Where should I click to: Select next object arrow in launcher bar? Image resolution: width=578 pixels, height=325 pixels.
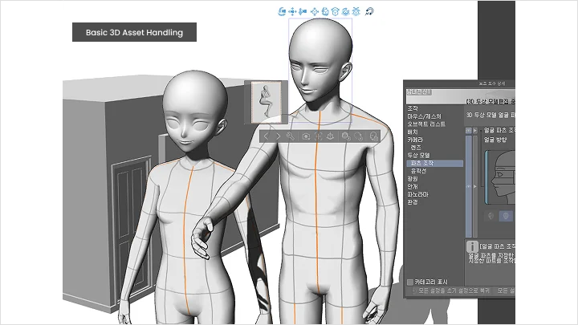[x=279, y=136]
